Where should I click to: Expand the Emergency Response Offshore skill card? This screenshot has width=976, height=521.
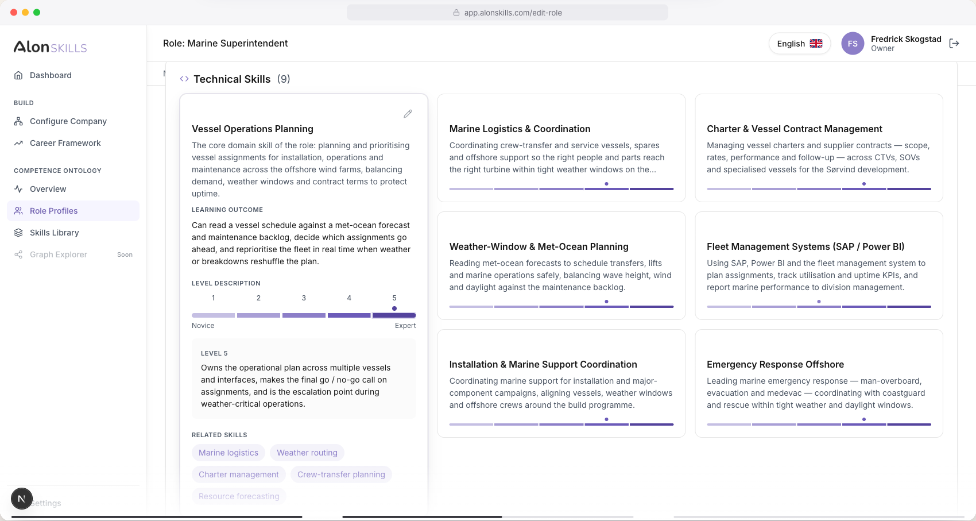pos(819,383)
